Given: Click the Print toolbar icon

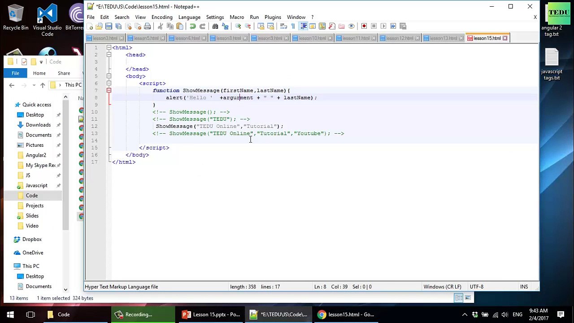Looking at the screenshot, I should 147,26.
